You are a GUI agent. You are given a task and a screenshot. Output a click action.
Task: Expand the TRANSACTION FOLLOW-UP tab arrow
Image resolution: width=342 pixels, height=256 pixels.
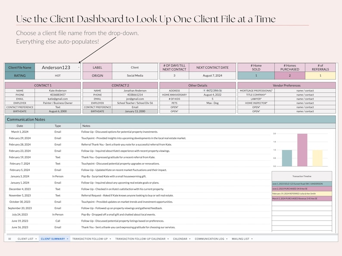[x=110, y=239]
